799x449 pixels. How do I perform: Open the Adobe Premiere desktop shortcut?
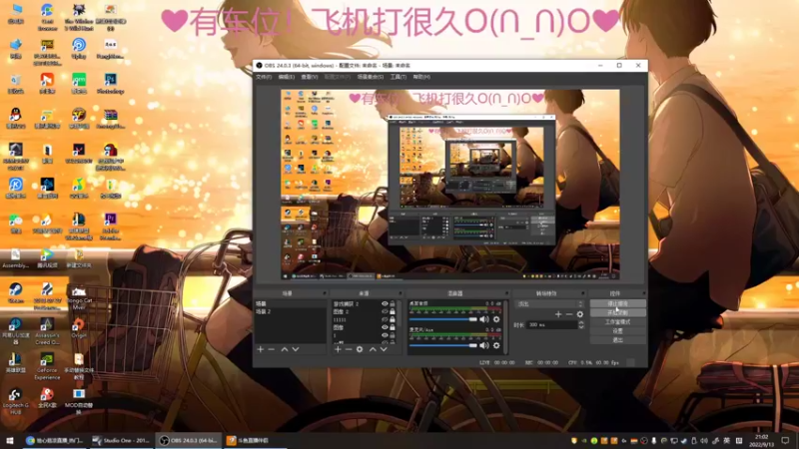point(111,226)
